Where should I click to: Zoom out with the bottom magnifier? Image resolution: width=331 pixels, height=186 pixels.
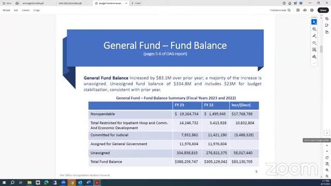click(327, 176)
